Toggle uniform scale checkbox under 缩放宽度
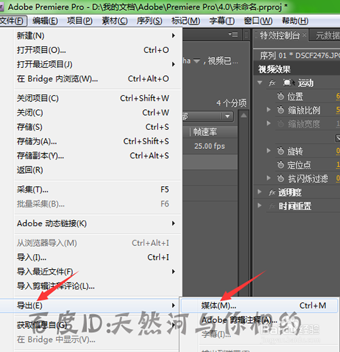Screen dimensions: 340x352 [x=338, y=138]
